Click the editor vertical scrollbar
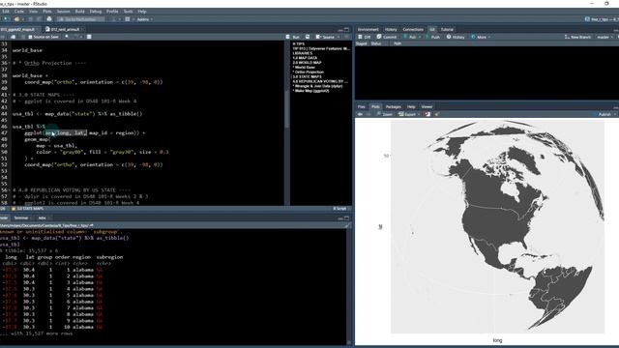Image resolution: width=619 pixels, height=348 pixels. pos(287,109)
